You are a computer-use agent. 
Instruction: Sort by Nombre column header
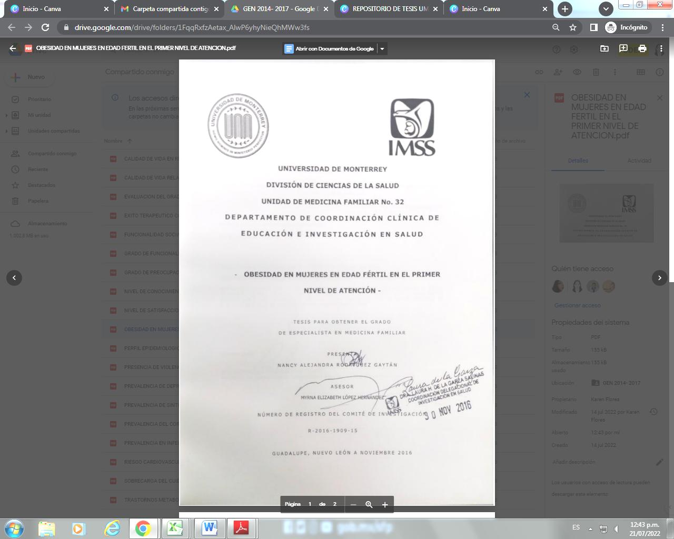coord(113,141)
